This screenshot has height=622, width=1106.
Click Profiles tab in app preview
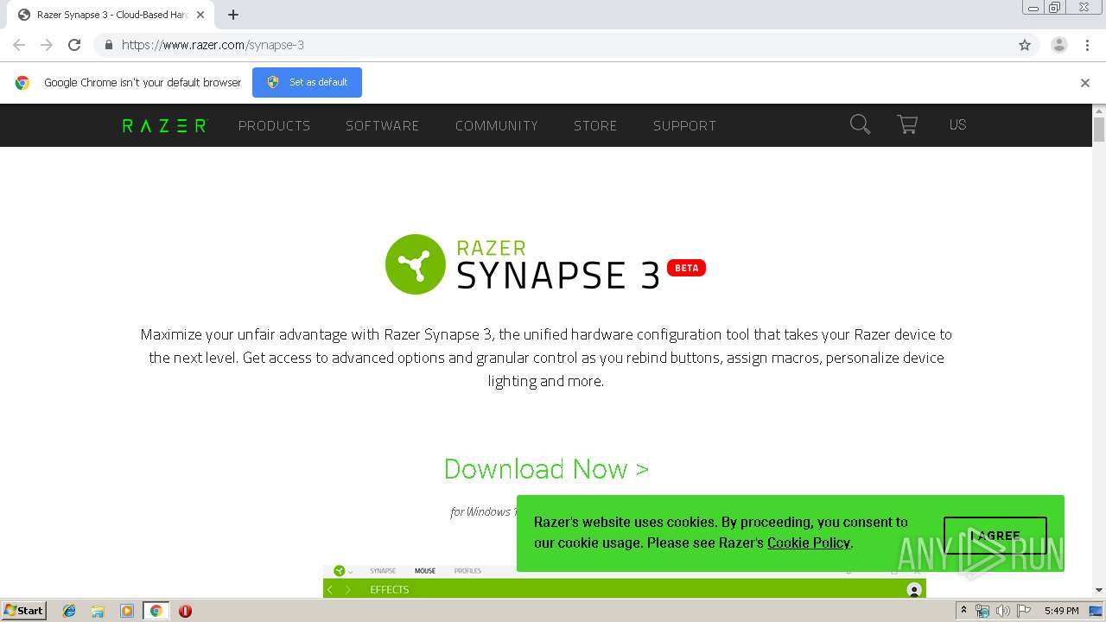467,571
